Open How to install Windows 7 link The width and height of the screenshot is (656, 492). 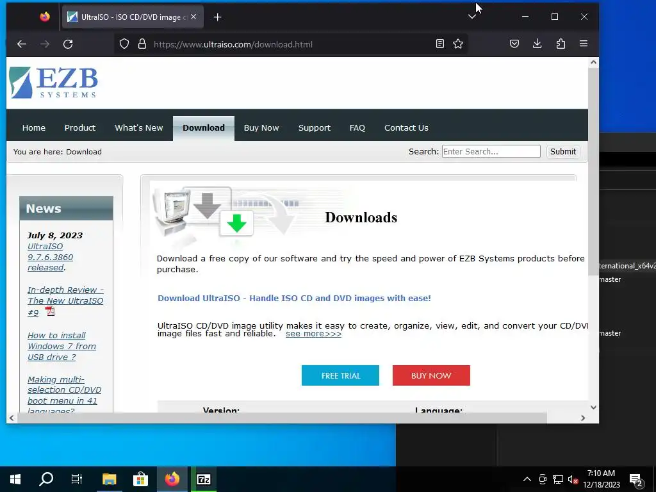(x=62, y=346)
